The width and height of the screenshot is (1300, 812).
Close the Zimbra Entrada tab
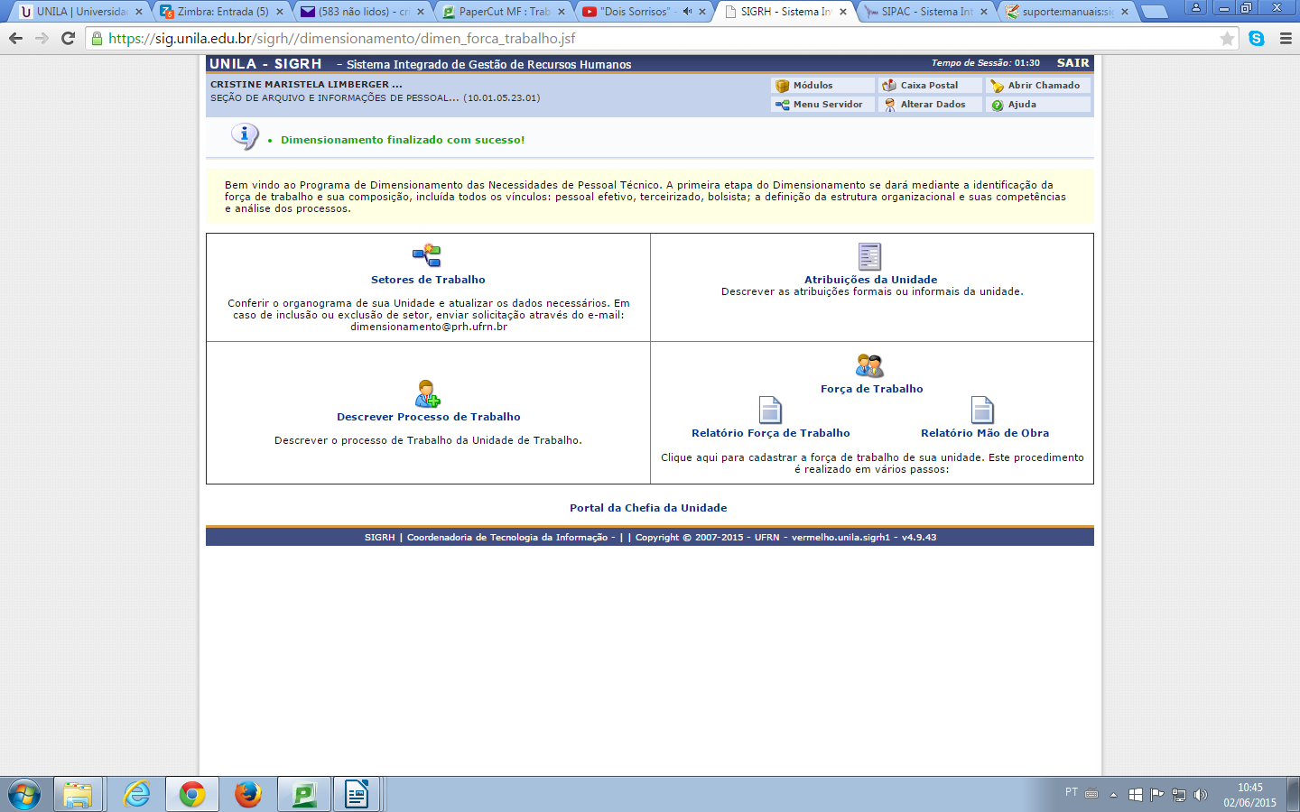pos(280,12)
